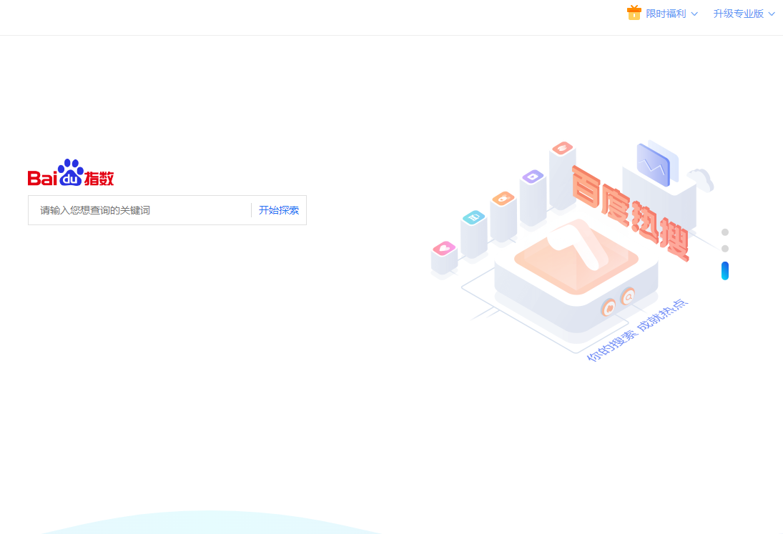Select the first carousel dot indicator
The width and height of the screenshot is (783, 534).
coord(725,232)
